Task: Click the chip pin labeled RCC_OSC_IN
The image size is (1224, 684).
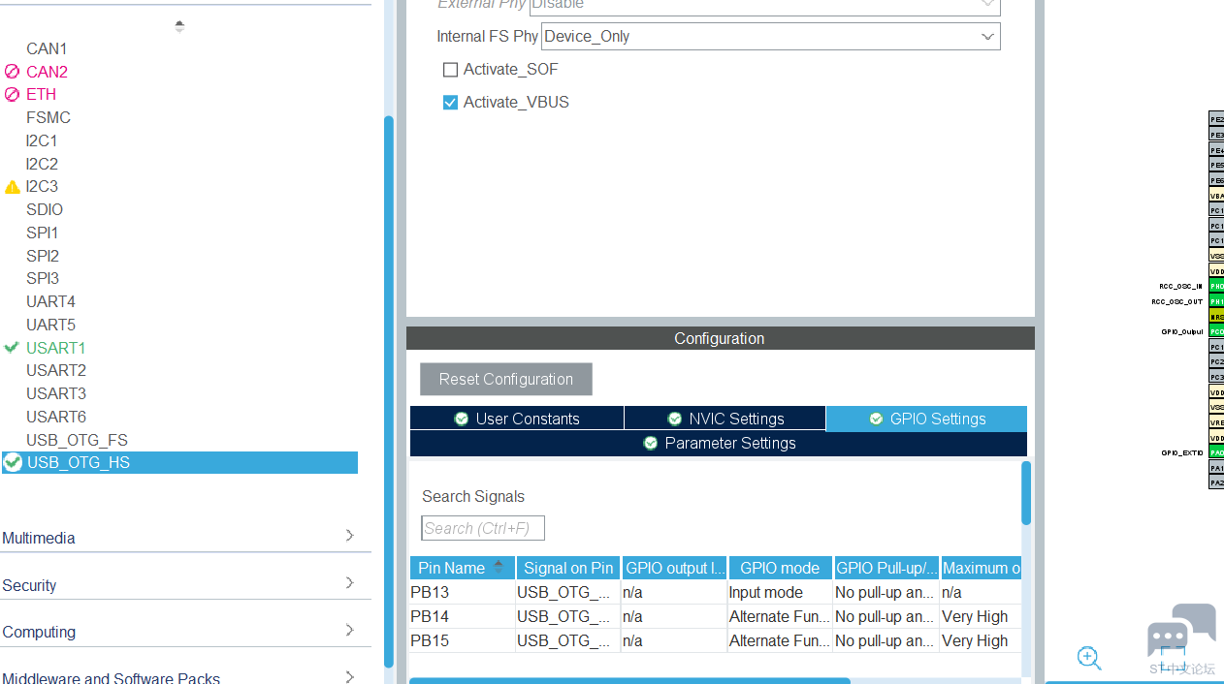Action: click(x=1216, y=286)
